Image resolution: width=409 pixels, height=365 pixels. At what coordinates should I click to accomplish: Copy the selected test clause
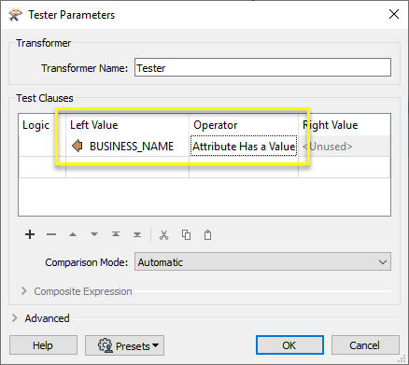click(x=186, y=235)
